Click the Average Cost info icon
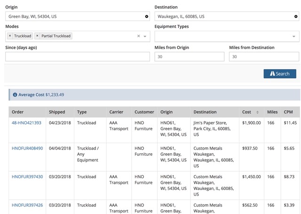The image size is (301, 214). click(x=15, y=95)
